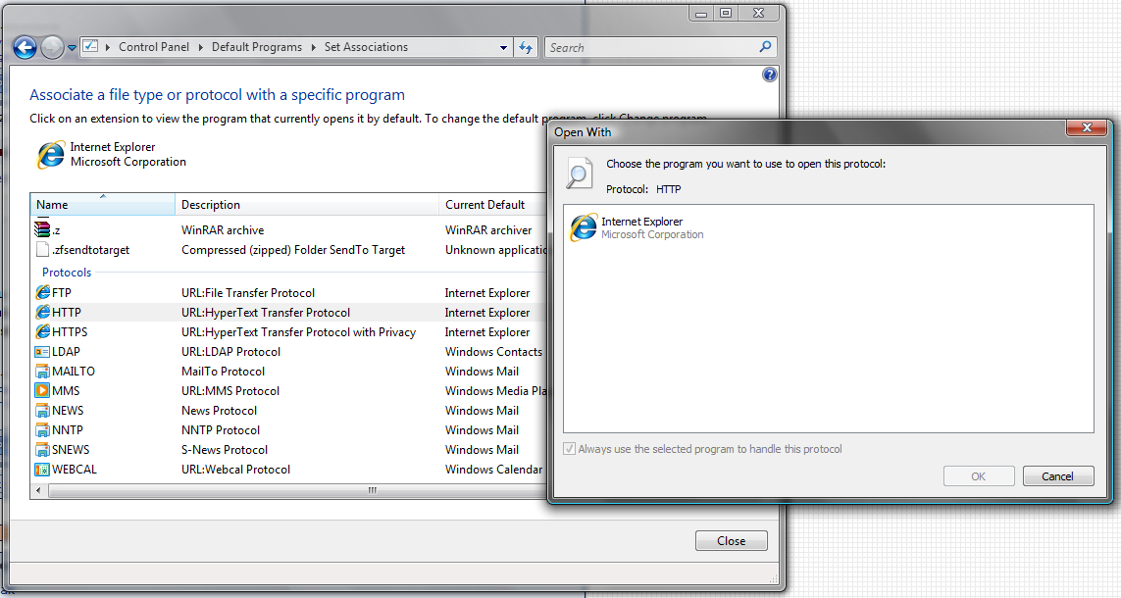Click Default Programs in the breadcrumb
Screen dimensions: 1121x598
tap(257, 46)
